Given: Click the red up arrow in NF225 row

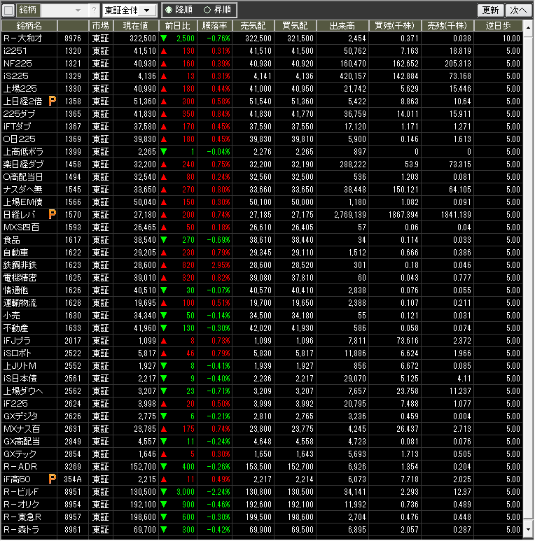Looking at the screenshot, I should (x=164, y=64).
